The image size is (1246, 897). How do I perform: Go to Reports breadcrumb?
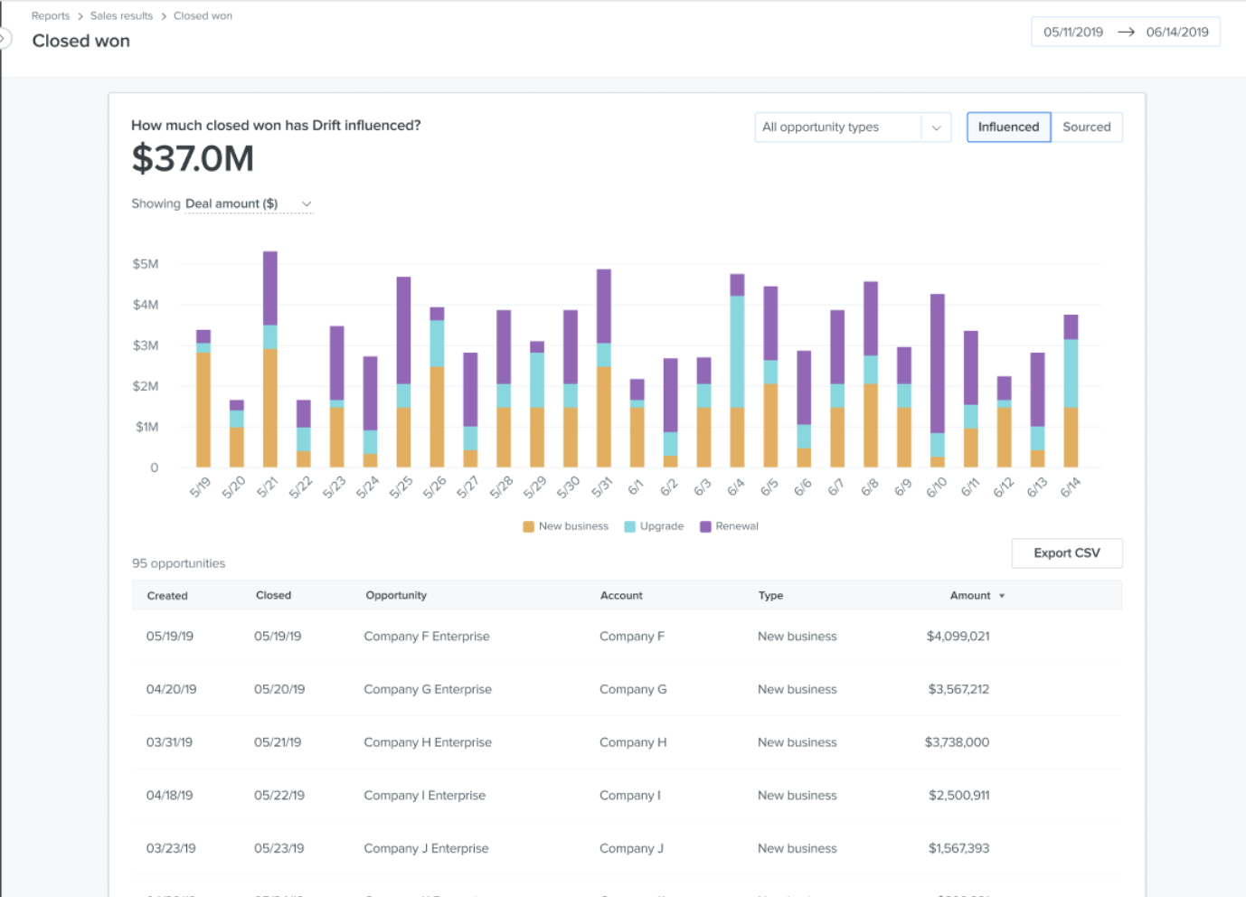coord(51,15)
